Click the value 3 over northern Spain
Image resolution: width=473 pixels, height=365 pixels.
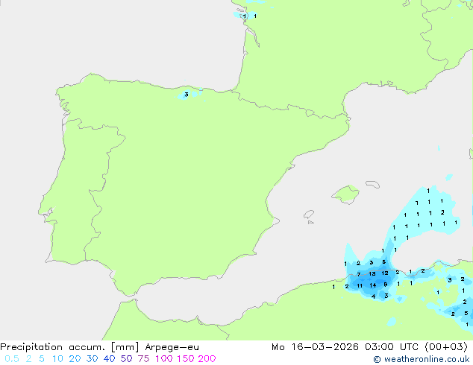187,95
